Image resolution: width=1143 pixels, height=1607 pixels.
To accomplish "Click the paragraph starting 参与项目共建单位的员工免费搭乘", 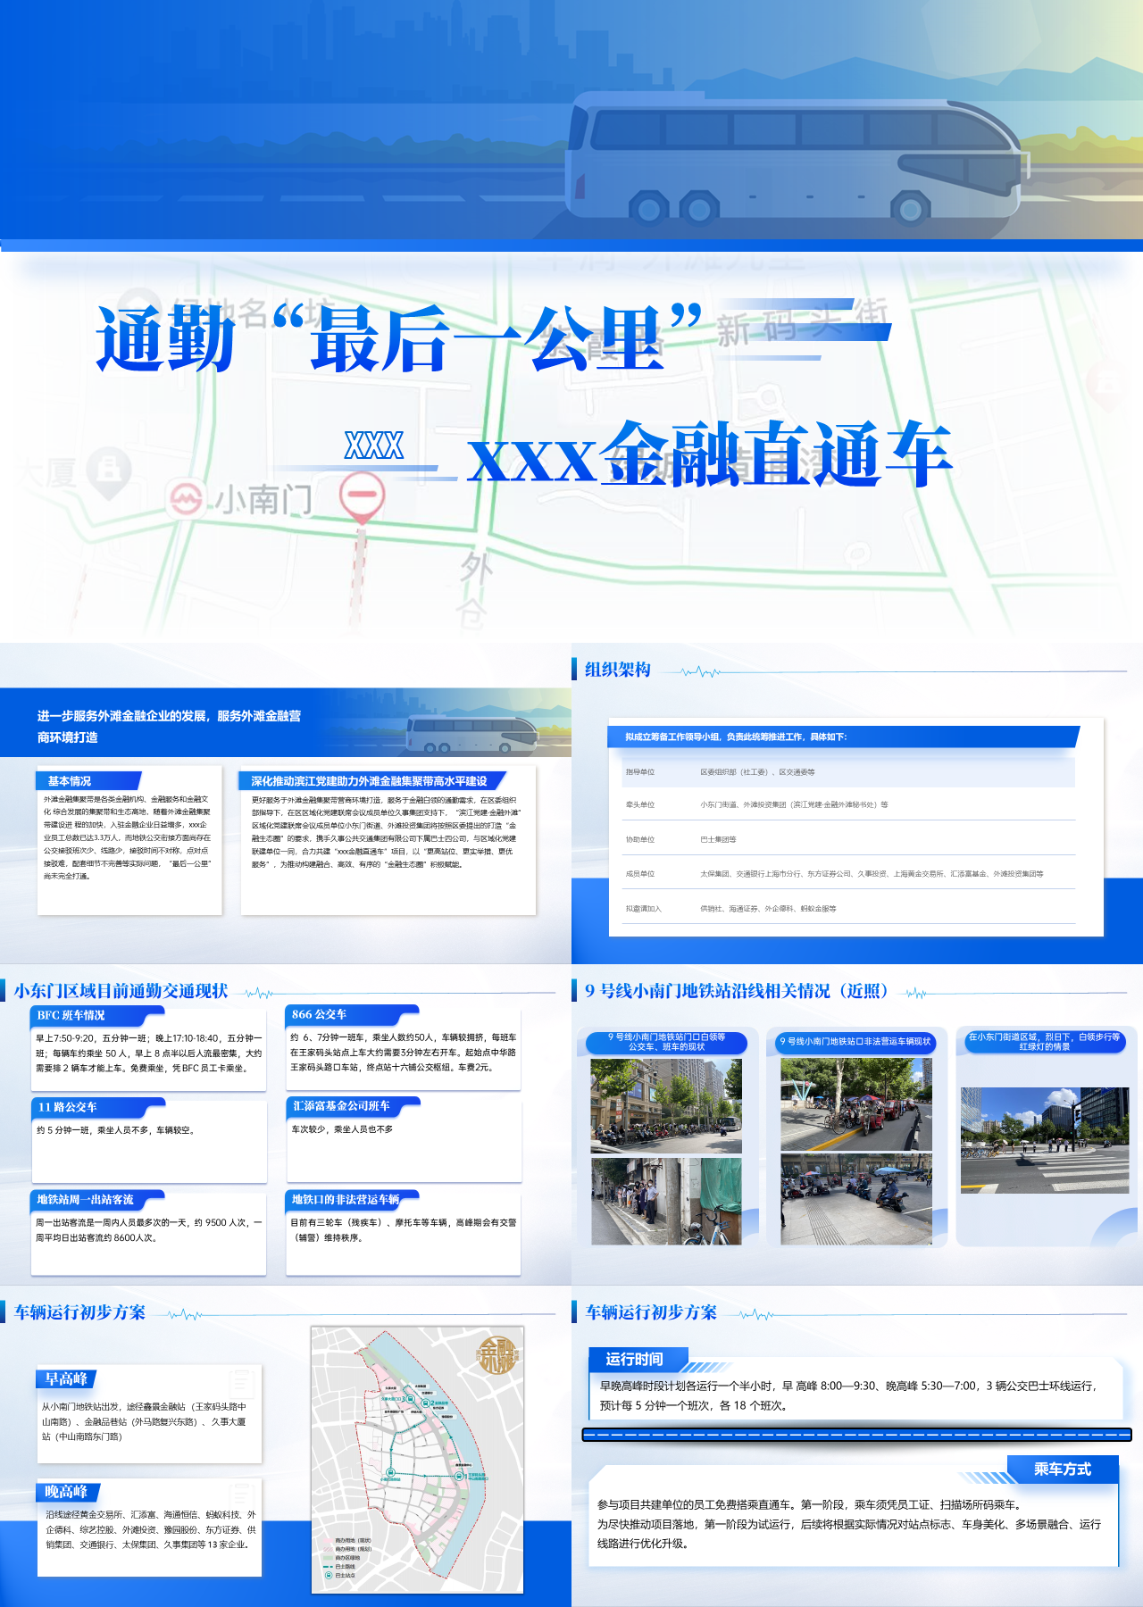I will click(849, 1524).
